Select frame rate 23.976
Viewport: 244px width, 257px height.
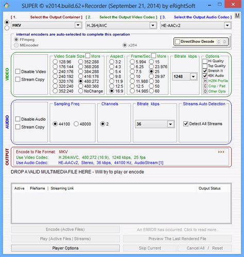151,67
